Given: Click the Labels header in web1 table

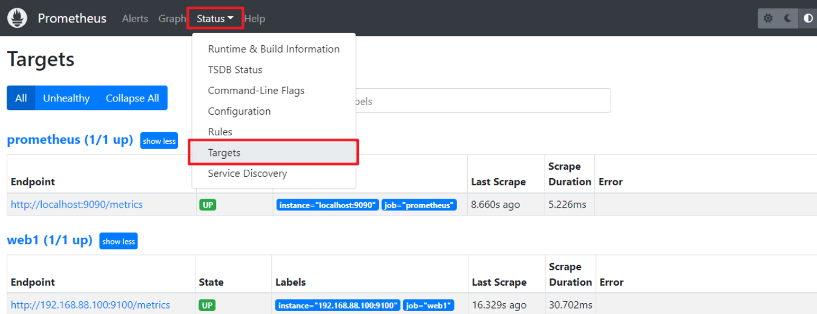Looking at the screenshot, I should click(290, 282).
